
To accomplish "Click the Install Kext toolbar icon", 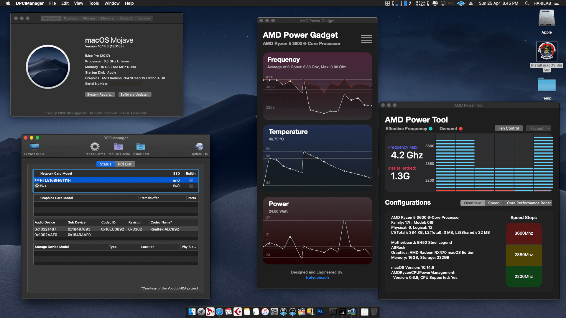I will [x=141, y=147].
